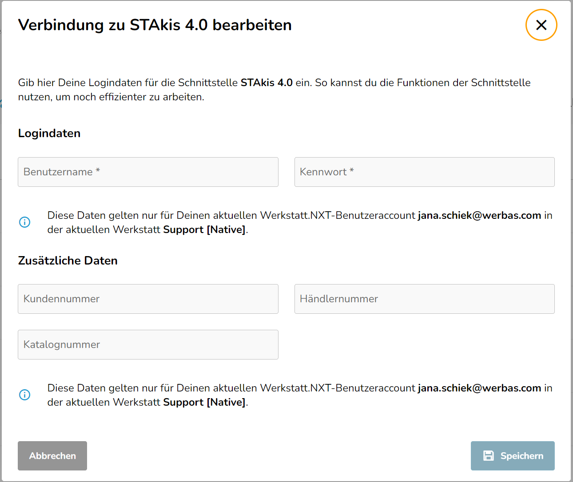Click the 'Logindaten' section heading

(49, 133)
